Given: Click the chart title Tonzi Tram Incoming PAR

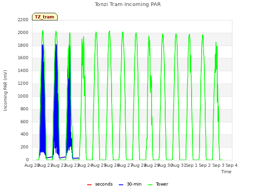Looking at the screenshot, I should [128, 4].
